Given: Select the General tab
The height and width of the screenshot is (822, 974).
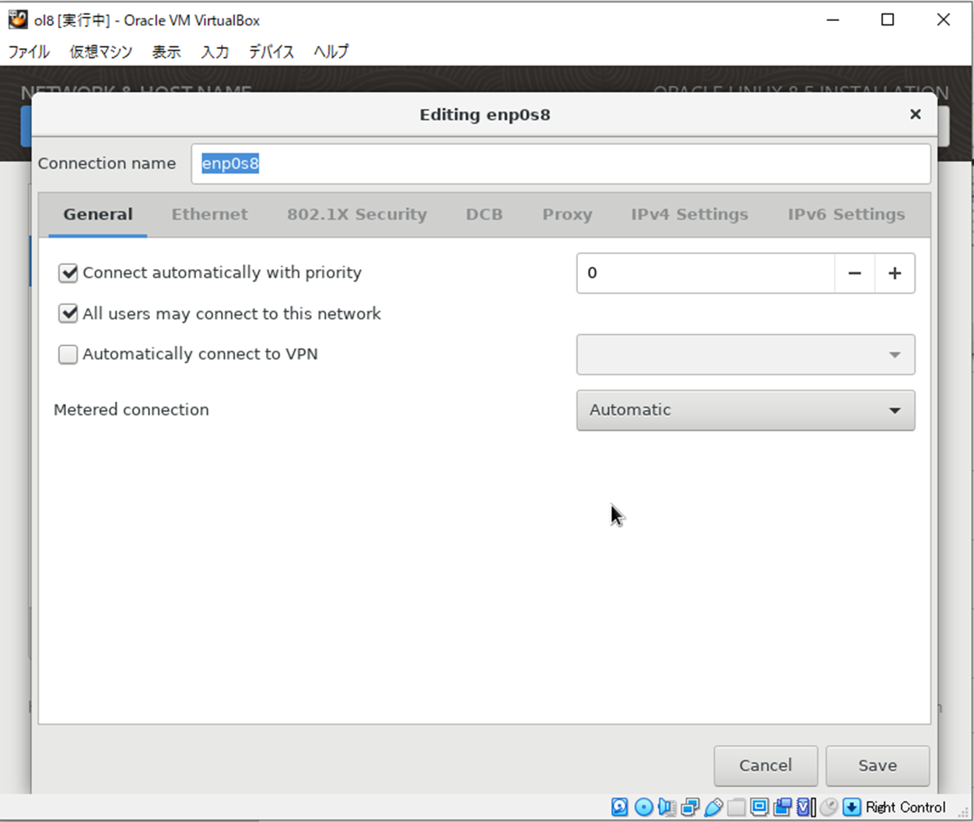Looking at the screenshot, I should pos(98,215).
